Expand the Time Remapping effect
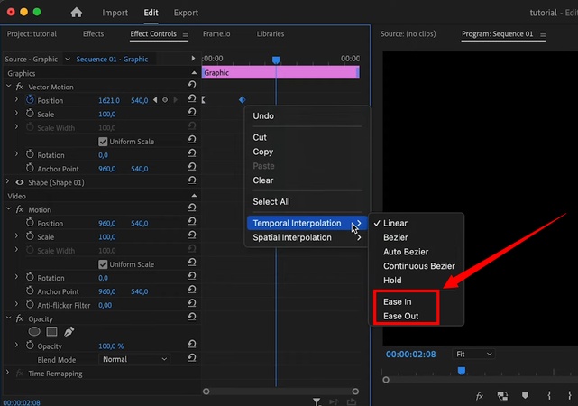This screenshot has height=406, width=578. 8,374
